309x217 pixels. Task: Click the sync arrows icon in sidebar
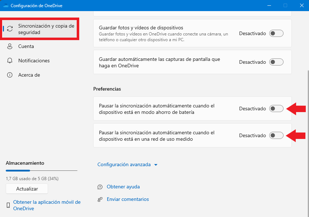pos(10,29)
